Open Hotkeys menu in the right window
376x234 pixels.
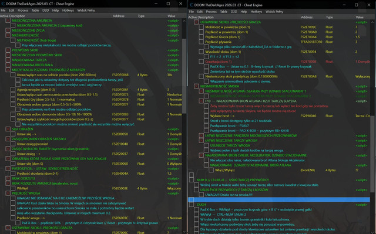tap(256, 12)
